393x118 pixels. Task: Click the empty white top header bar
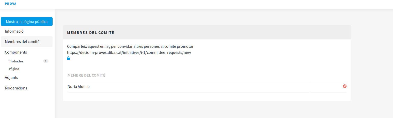[203, 4]
